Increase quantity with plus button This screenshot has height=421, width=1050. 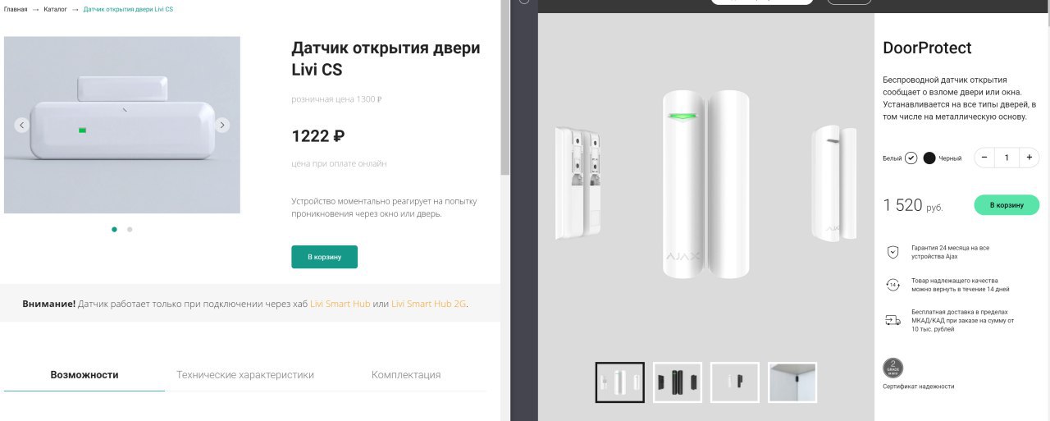pyautogui.click(x=1029, y=158)
